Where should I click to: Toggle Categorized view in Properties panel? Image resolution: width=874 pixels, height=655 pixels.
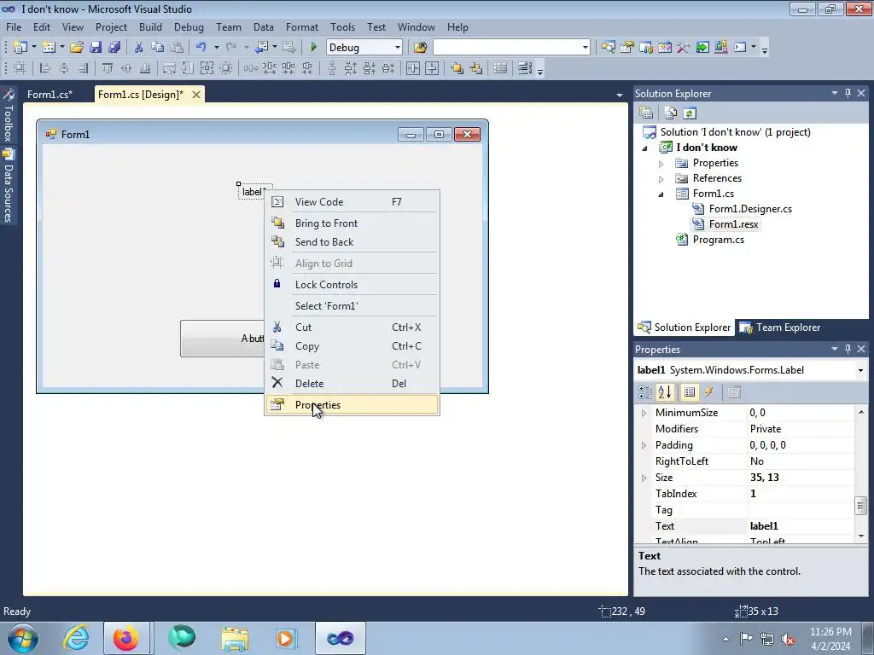tap(645, 392)
